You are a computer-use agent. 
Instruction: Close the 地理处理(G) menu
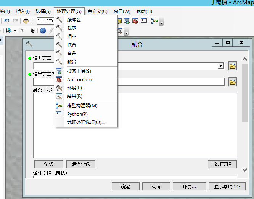tap(69, 11)
